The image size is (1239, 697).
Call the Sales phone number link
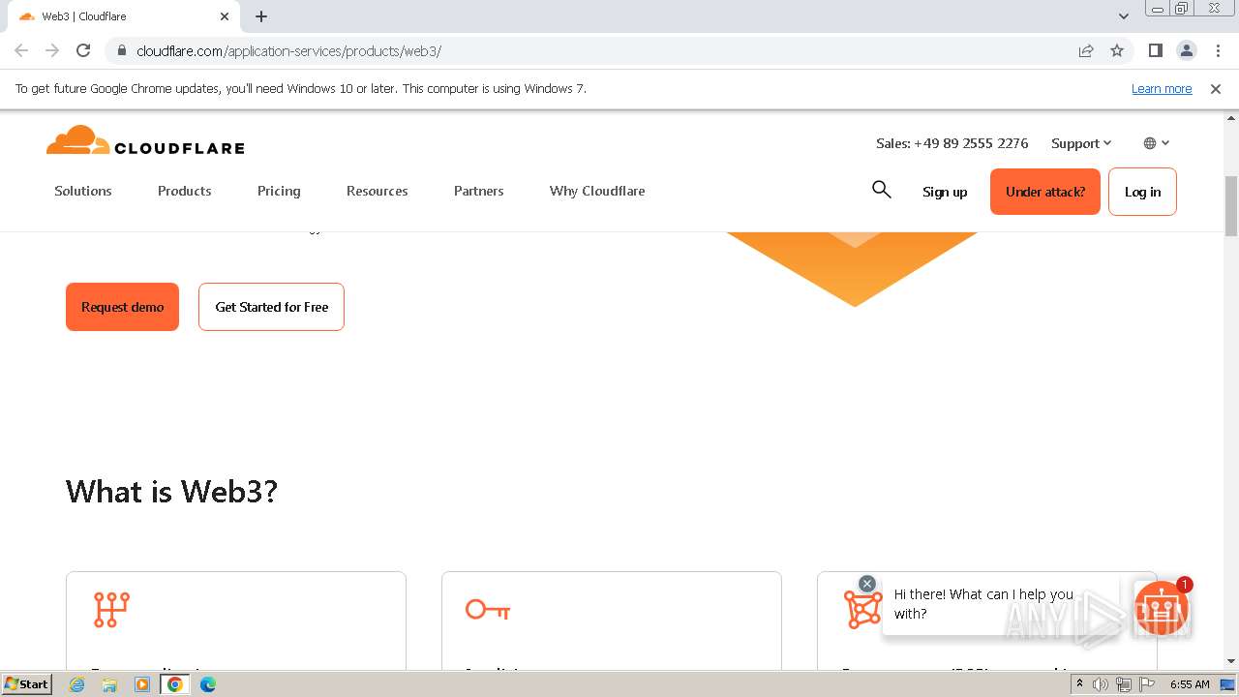952,143
